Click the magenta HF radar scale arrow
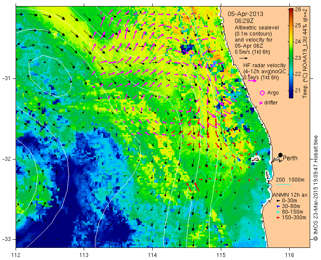This screenshot has width=321, height=260. click(x=252, y=81)
